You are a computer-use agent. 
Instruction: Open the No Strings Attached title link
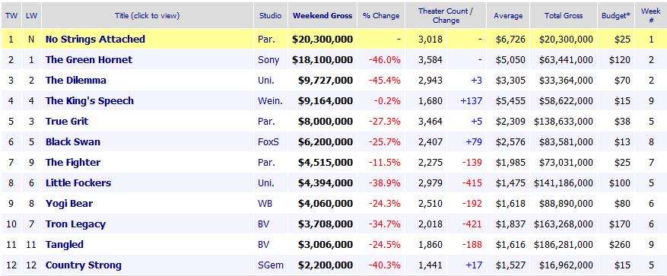[95, 39]
